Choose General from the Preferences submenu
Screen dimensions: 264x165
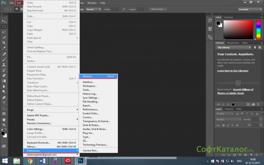click(98, 76)
